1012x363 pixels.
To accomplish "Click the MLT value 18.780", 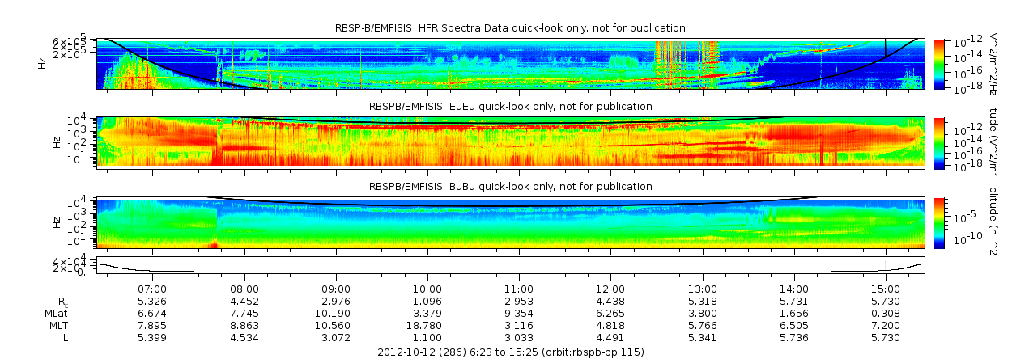I will (427, 325).
